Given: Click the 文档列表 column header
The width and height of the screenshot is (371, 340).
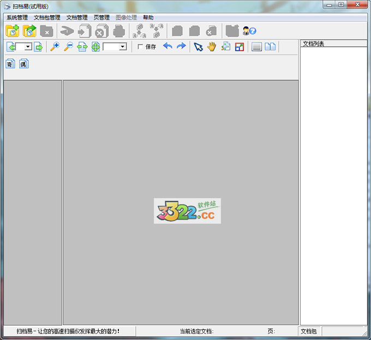Looking at the screenshot, I should point(333,44).
